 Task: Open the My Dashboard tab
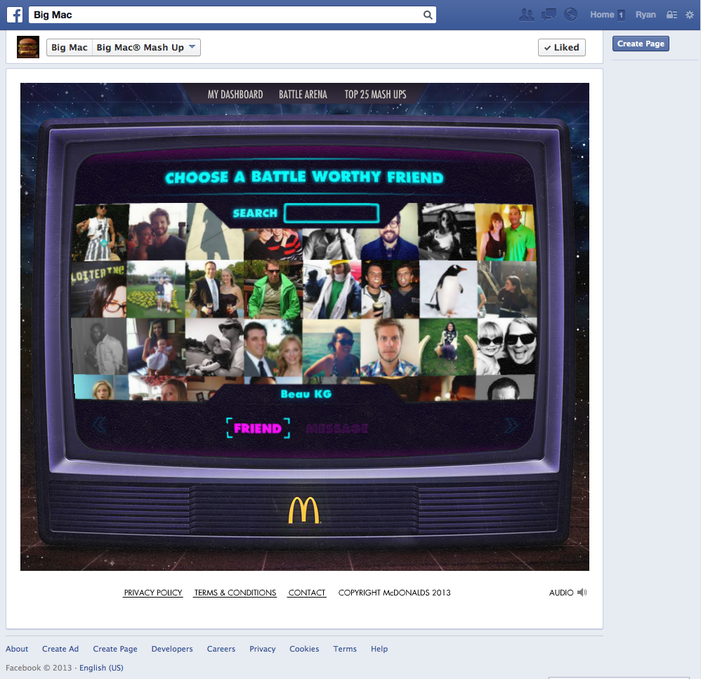235,94
